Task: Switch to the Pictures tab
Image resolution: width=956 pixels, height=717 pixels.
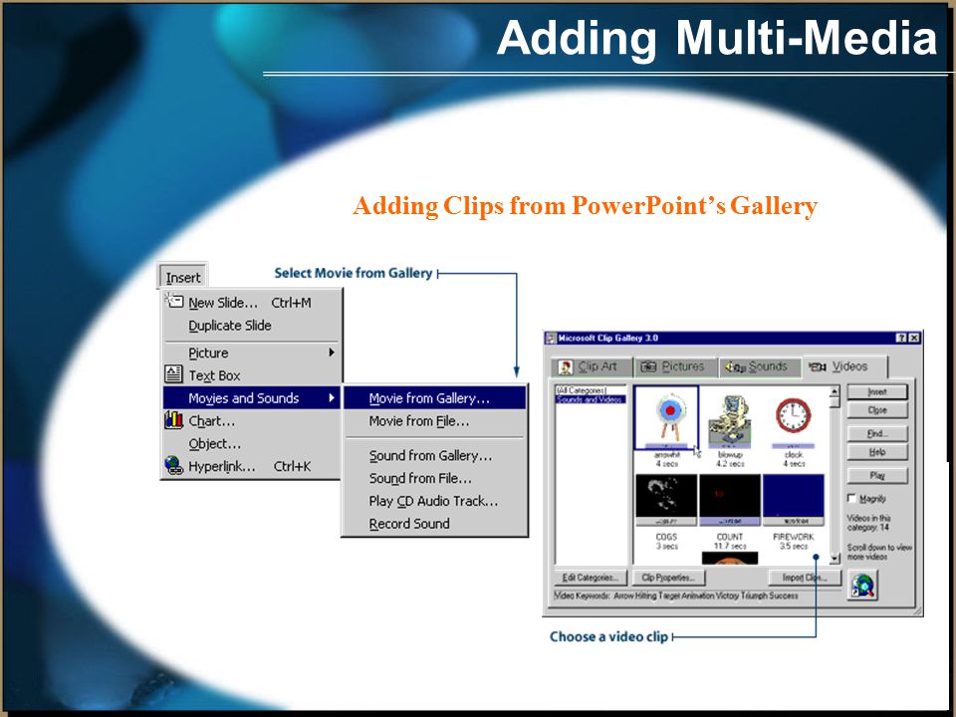Action: point(676,366)
